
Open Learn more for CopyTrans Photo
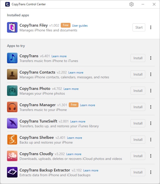click(x=71, y=89)
